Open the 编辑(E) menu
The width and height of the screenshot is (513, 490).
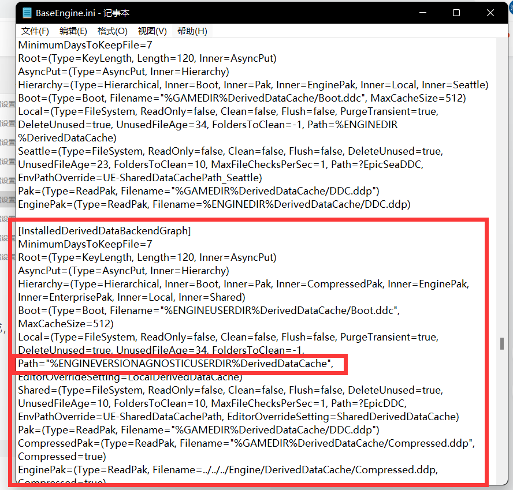click(73, 31)
